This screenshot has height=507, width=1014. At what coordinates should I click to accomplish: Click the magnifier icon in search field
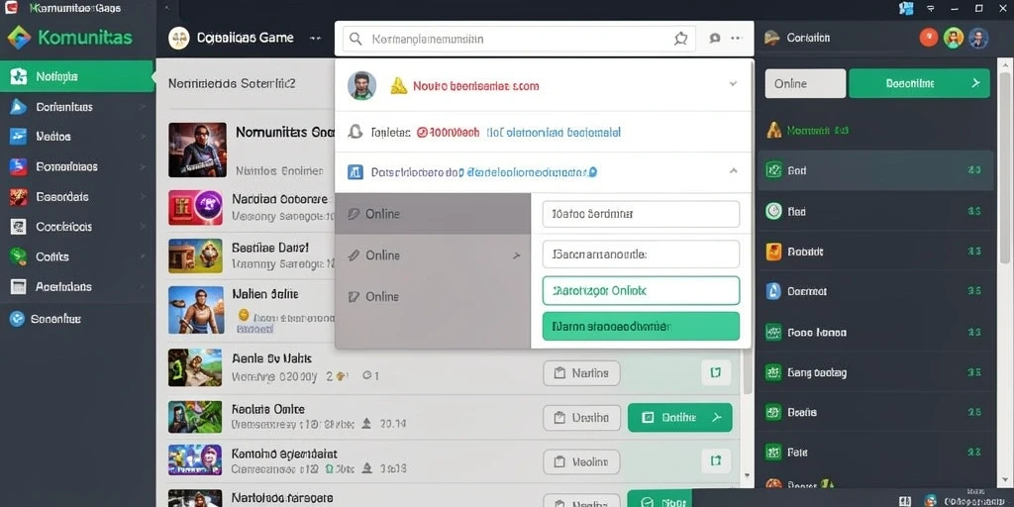tap(355, 39)
